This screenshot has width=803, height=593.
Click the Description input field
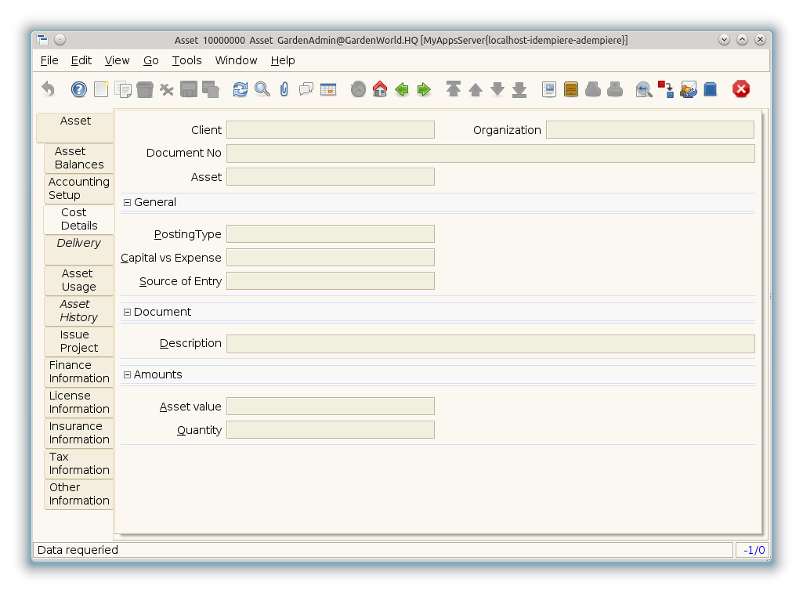click(x=490, y=344)
